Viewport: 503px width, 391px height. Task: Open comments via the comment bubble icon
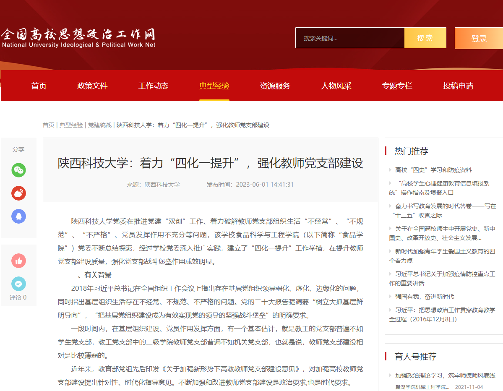(x=18, y=284)
